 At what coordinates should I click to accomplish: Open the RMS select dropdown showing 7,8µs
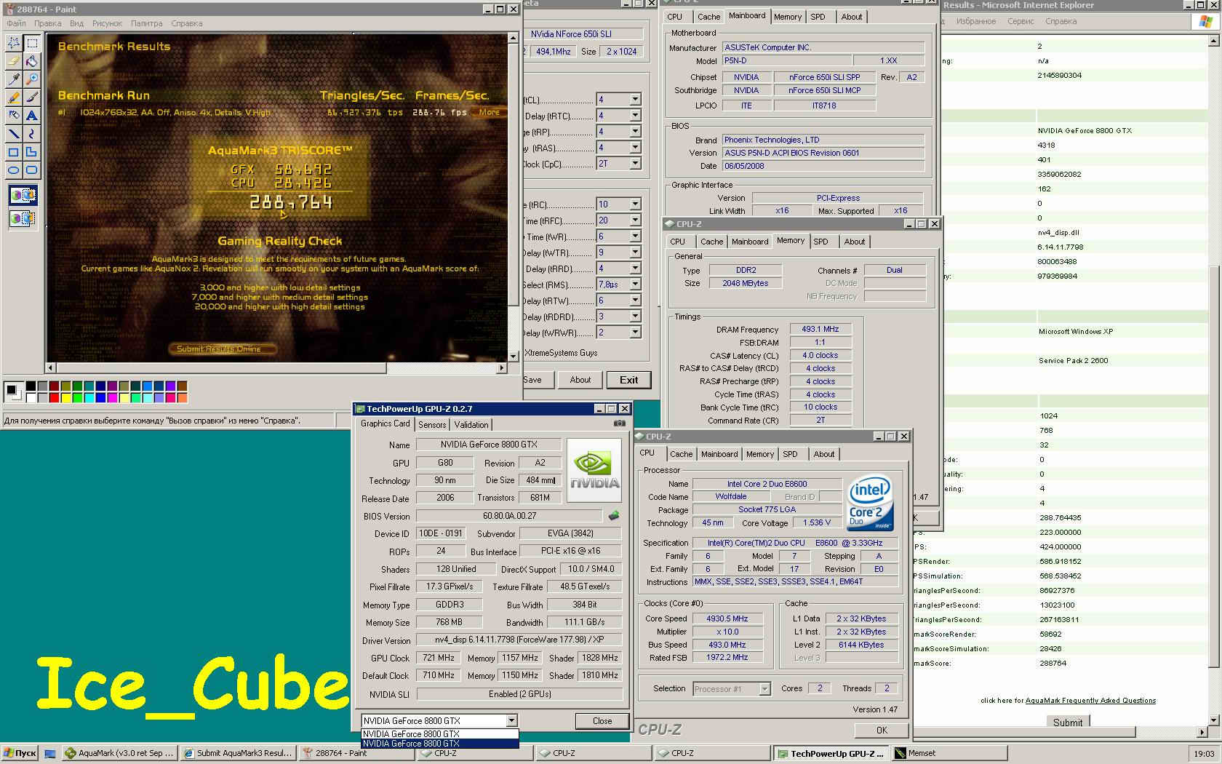point(636,284)
